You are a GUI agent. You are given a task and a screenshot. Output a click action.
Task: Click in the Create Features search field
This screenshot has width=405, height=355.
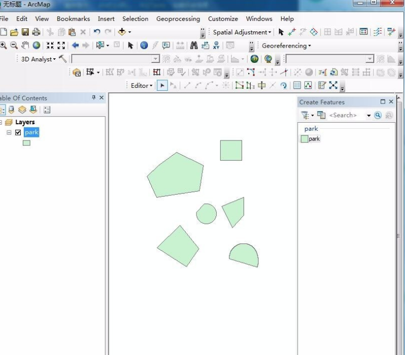click(346, 115)
